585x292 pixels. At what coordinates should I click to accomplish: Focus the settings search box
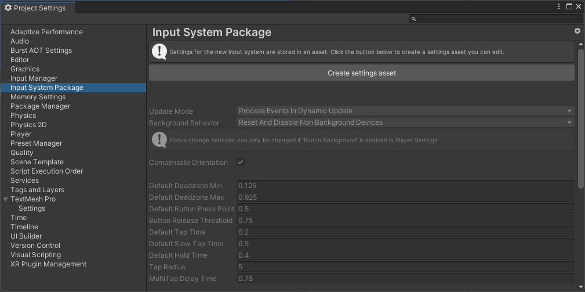tap(495, 19)
